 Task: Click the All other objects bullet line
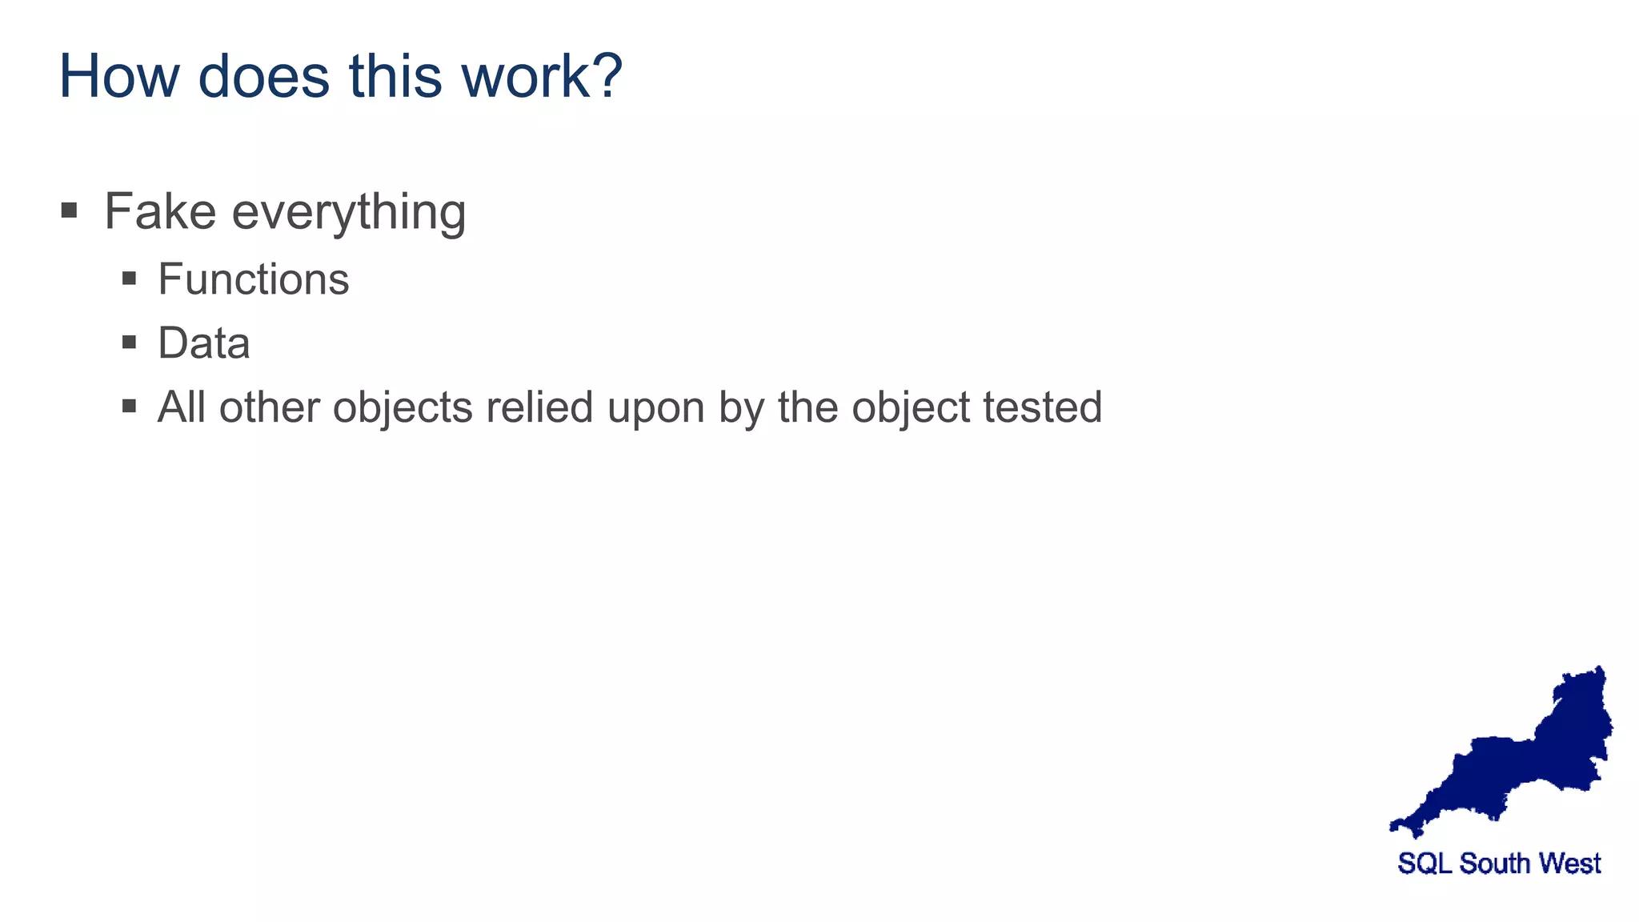(629, 407)
